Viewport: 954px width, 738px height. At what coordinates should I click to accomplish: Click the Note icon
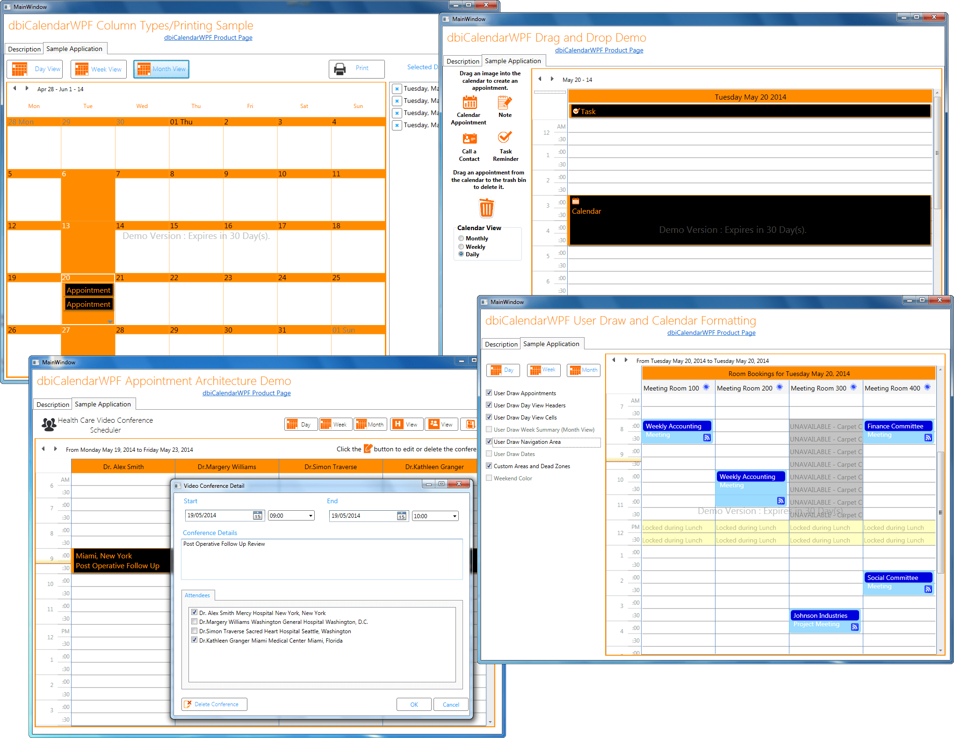pos(505,102)
